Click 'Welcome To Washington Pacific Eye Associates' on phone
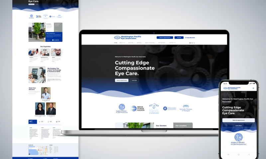266x159 pixels. [x=237, y=100]
